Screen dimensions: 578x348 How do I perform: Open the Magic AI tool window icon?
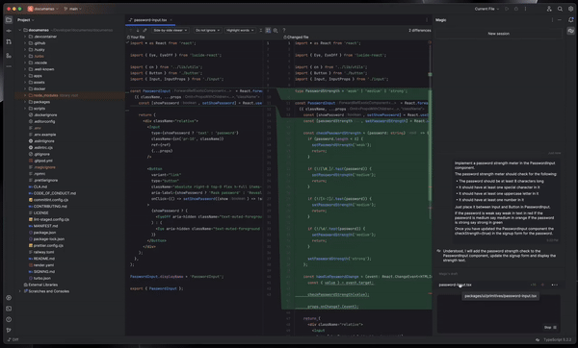(x=571, y=31)
